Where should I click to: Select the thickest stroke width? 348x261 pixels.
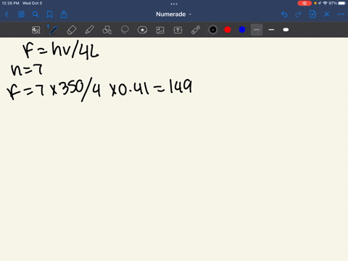click(286, 30)
